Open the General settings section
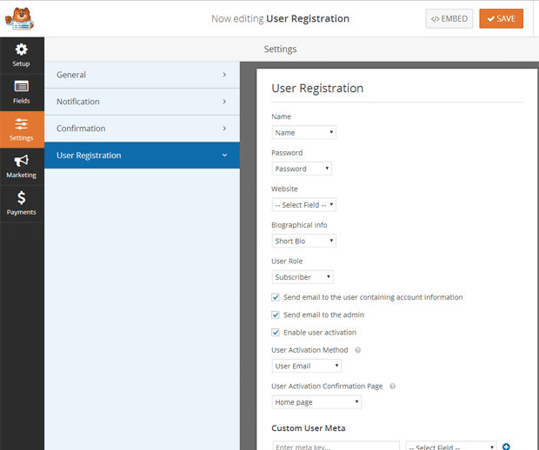The width and height of the screenshot is (539, 450). [142, 75]
